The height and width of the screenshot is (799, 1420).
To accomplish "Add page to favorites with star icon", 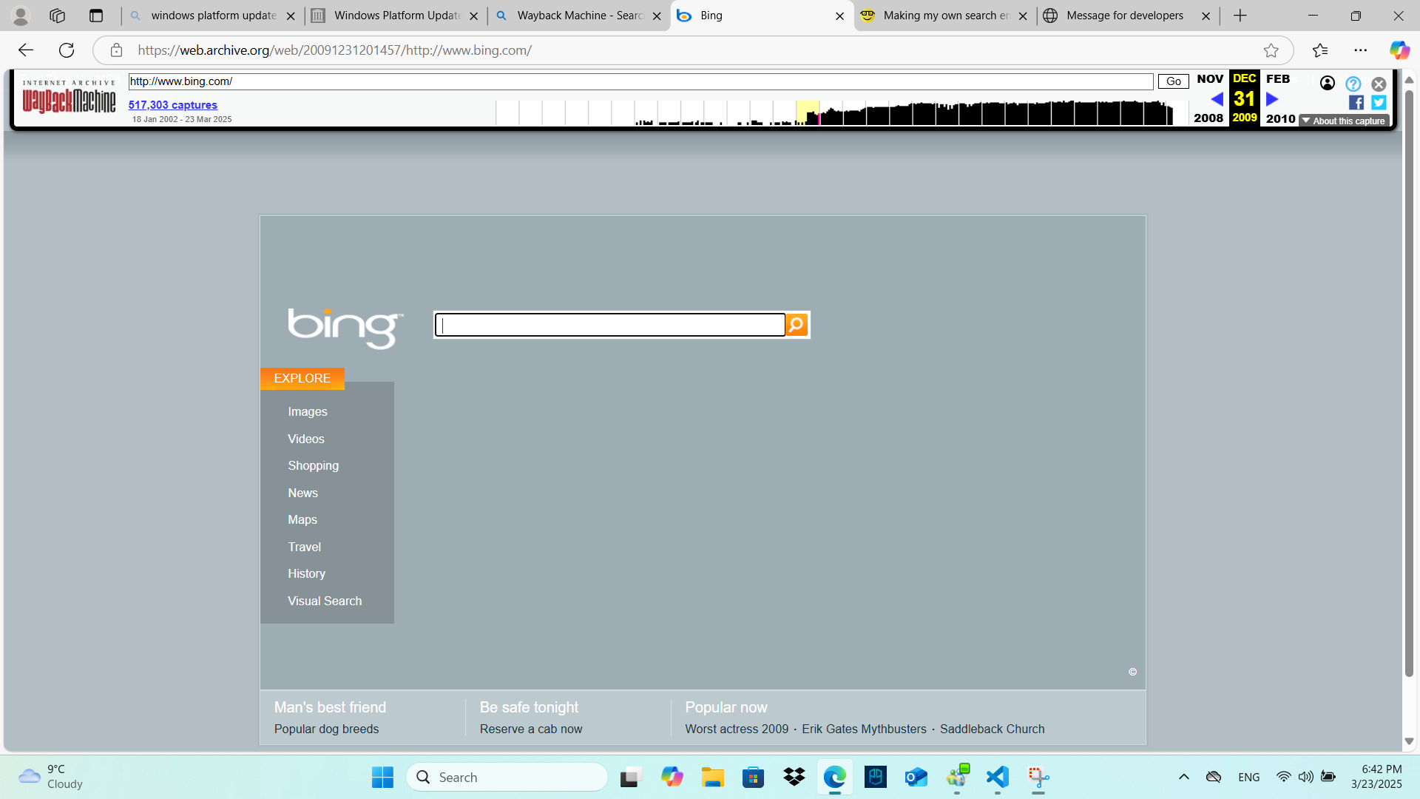I will coord(1271,50).
